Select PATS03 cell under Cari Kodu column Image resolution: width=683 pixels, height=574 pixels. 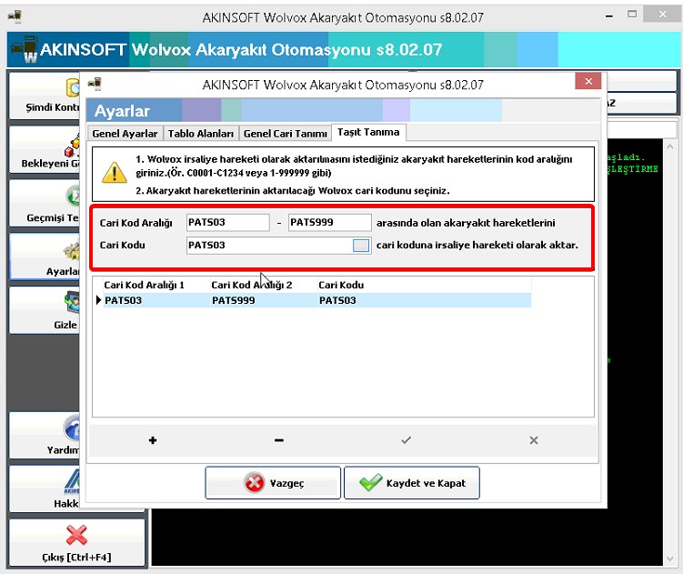tap(425, 300)
